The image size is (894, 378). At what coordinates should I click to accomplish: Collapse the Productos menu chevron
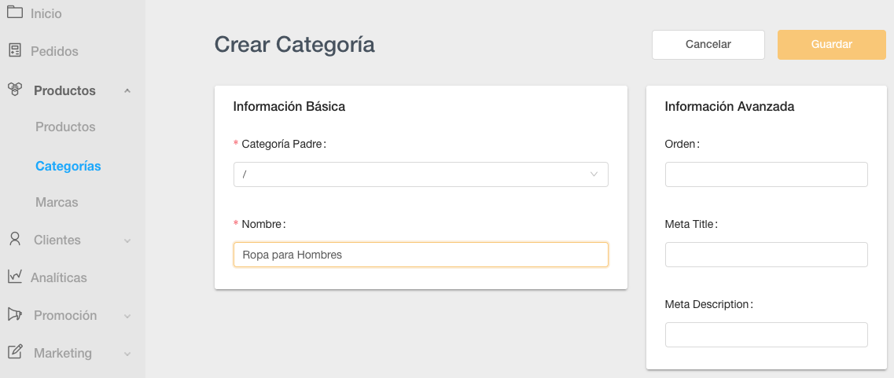click(x=127, y=91)
